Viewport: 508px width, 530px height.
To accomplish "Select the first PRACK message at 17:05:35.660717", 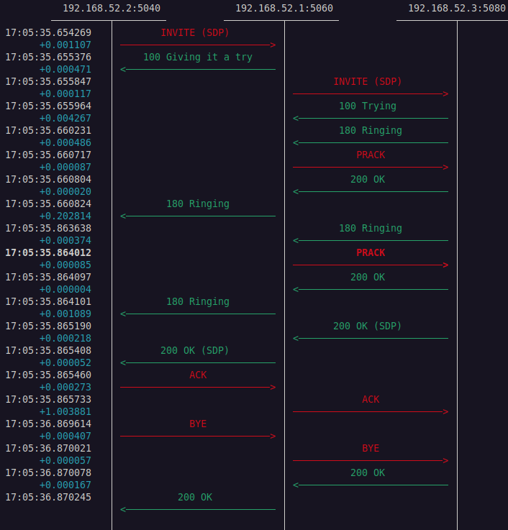I will 371,155.
